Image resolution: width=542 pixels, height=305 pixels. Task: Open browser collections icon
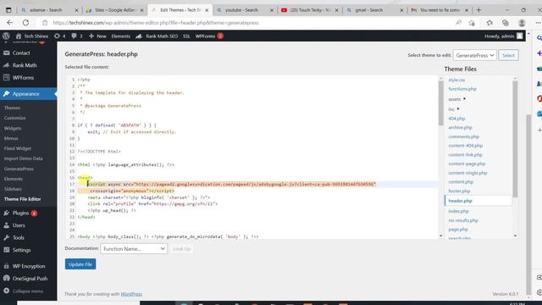[506, 23]
